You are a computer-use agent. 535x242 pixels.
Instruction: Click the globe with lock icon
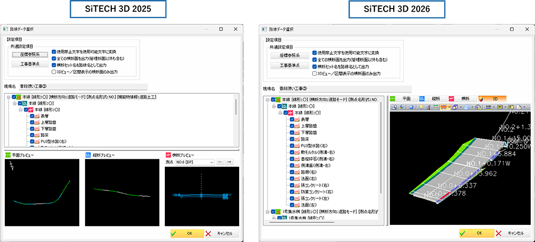[478, 107]
